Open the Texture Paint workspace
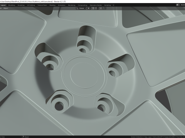This screenshot has height=138, width=185. pyautogui.click(x=42, y=5)
